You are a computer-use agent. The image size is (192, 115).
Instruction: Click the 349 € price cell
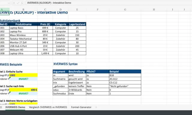tap(45, 43)
